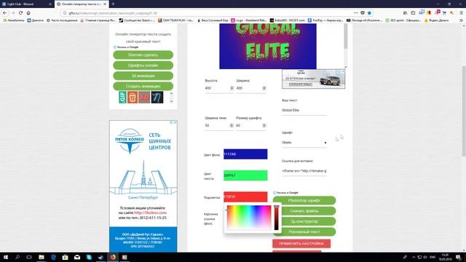
Task: Close the Light Club Discord tab
Action: tap(50, 4)
